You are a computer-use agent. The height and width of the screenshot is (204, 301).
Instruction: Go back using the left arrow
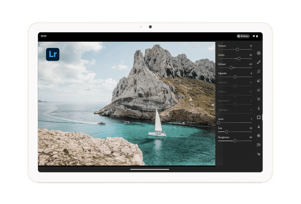pos(42,46)
